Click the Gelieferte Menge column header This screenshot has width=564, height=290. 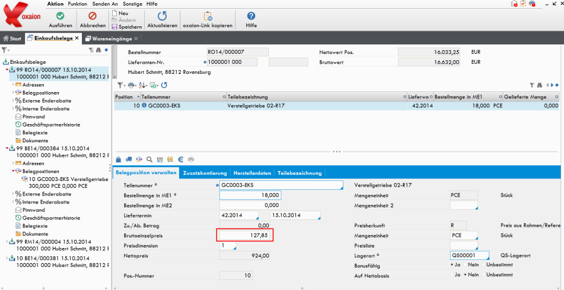point(531,97)
